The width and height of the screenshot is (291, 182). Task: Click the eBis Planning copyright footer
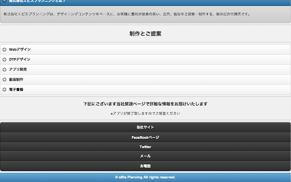point(145,177)
